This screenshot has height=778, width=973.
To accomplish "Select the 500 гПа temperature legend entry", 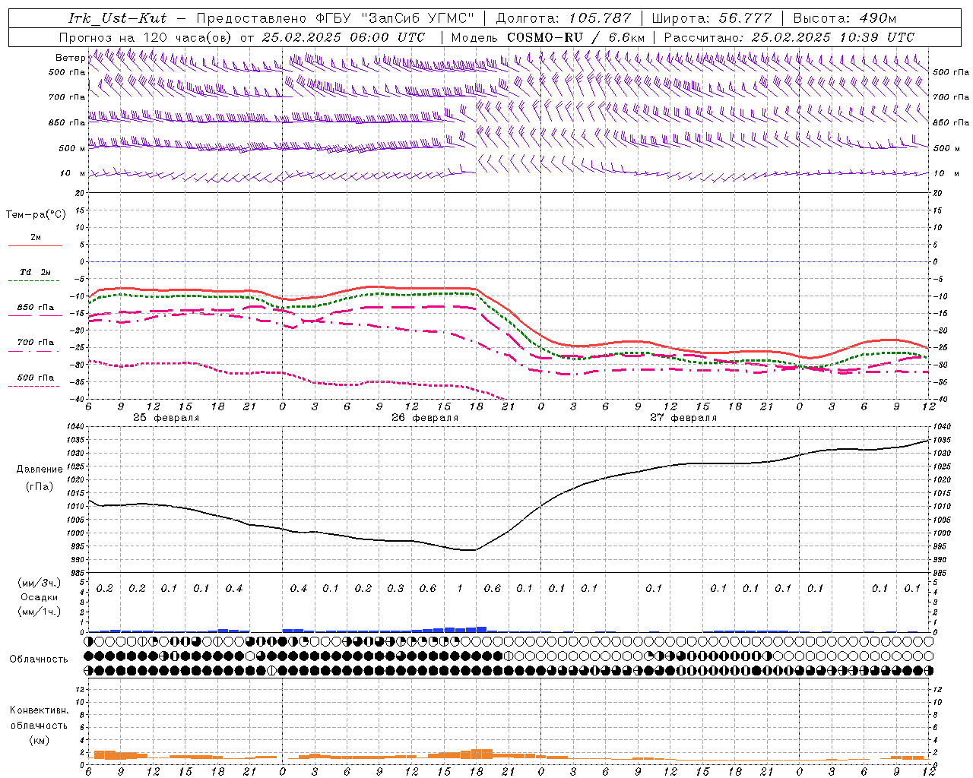I will tap(36, 378).
